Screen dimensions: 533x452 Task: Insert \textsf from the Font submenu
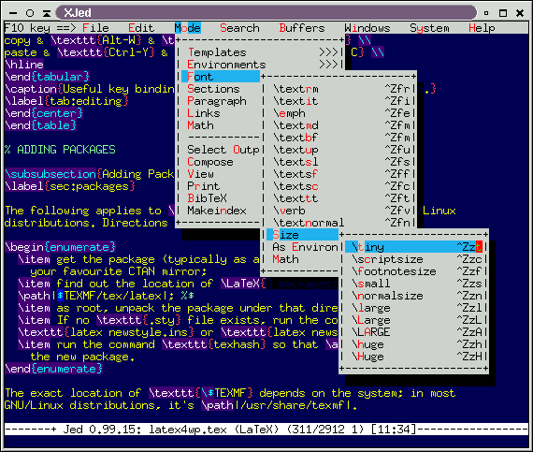coord(339,174)
